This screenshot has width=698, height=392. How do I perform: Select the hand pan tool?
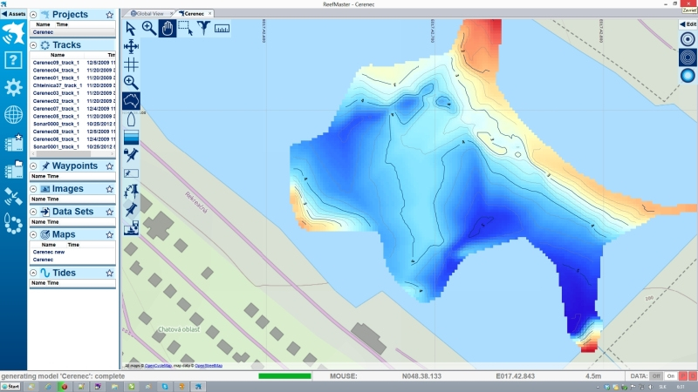coord(167,28)
